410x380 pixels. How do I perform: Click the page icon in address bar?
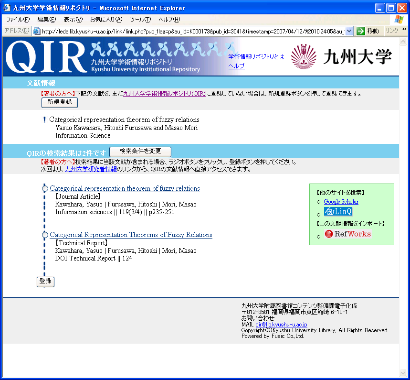pyautogui.click(x=36, y=31)
